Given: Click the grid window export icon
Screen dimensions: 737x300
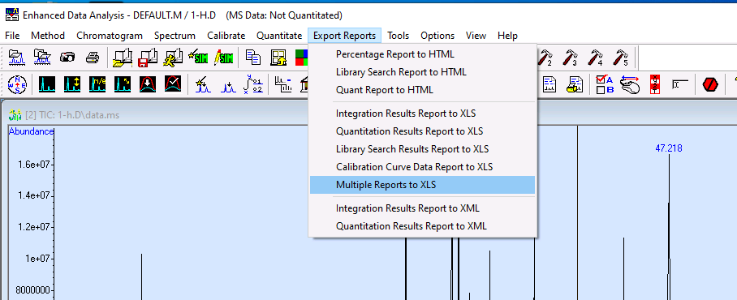Looking at the screenshot, I should [x=278, y=58].
